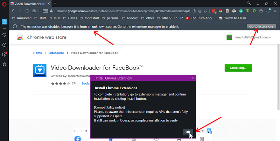Open the IAmBored bookmarks folder
The width and height of the screenshot is (280, 141).
click(x=22, y=18)
